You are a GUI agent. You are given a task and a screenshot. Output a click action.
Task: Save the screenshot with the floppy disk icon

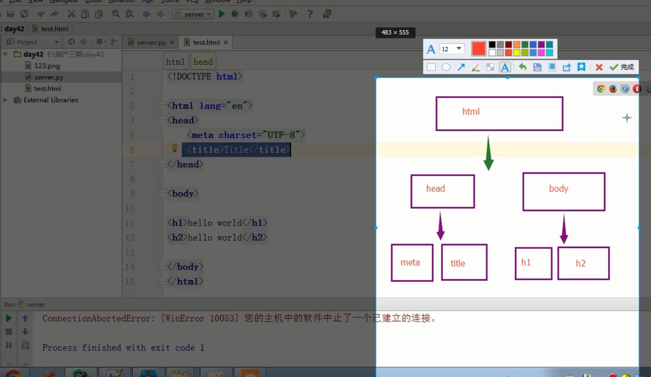537,67
